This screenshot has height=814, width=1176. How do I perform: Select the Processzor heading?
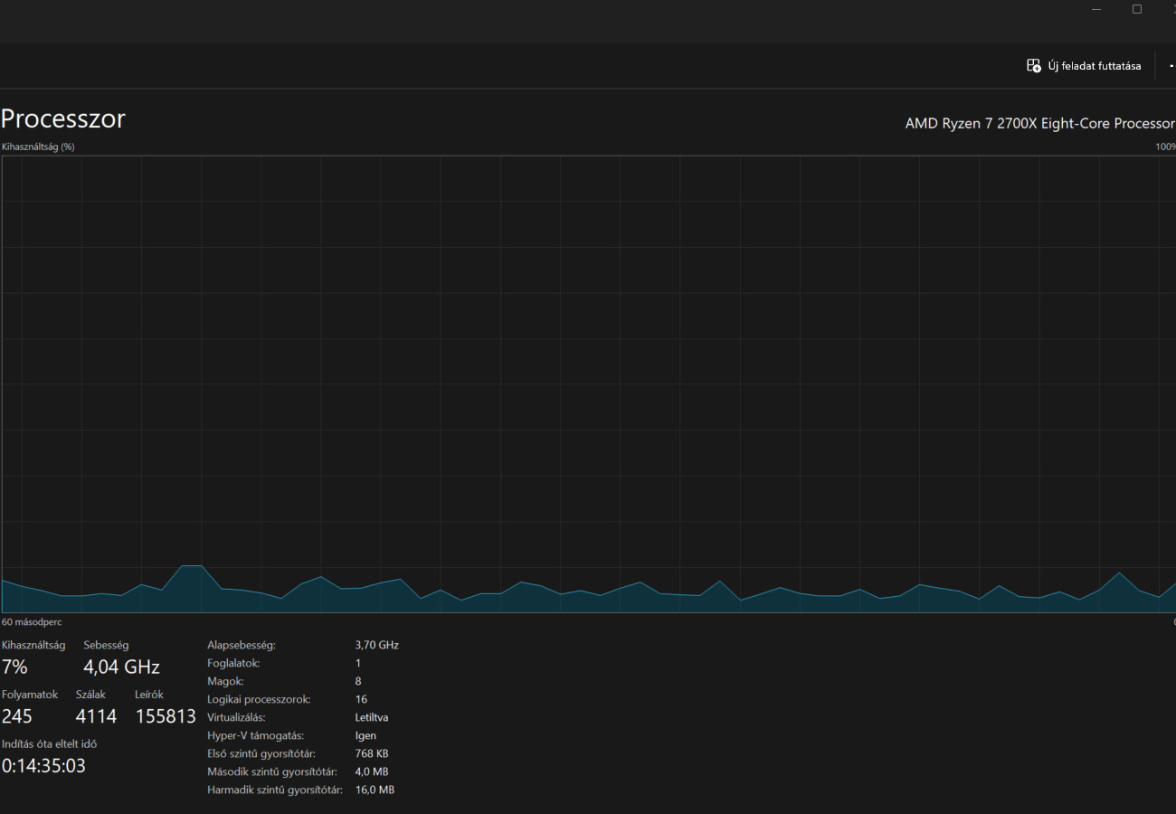[63, 118]
